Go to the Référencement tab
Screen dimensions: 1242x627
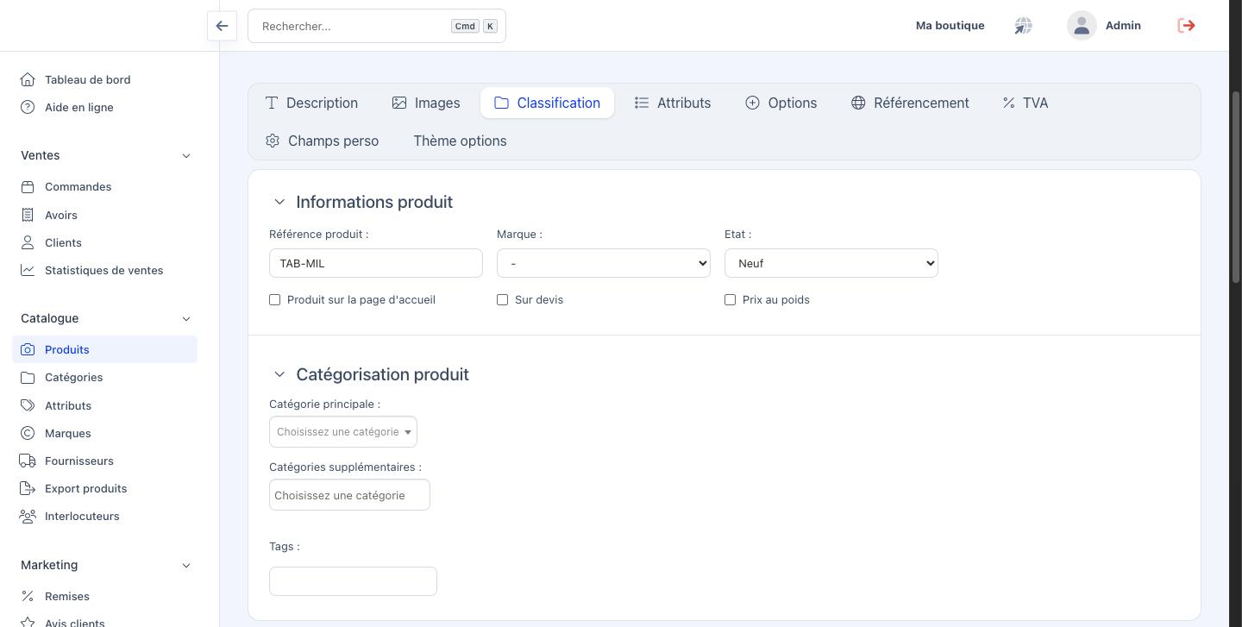pos(910,103)
